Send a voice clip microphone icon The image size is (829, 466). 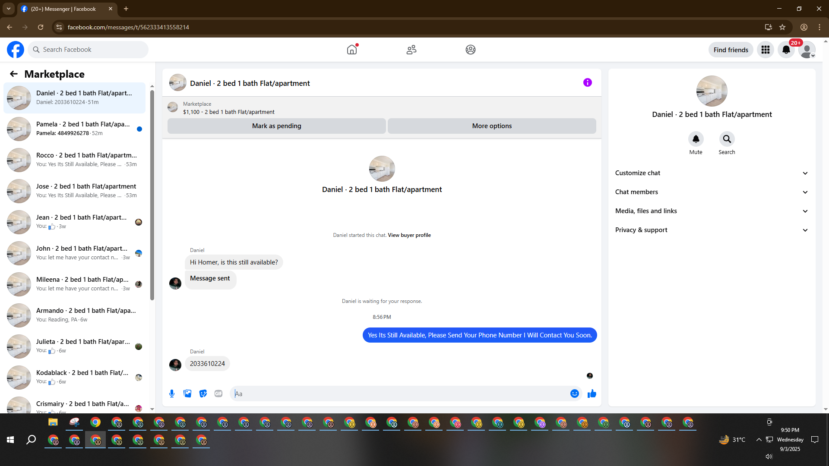pos(172,394)
